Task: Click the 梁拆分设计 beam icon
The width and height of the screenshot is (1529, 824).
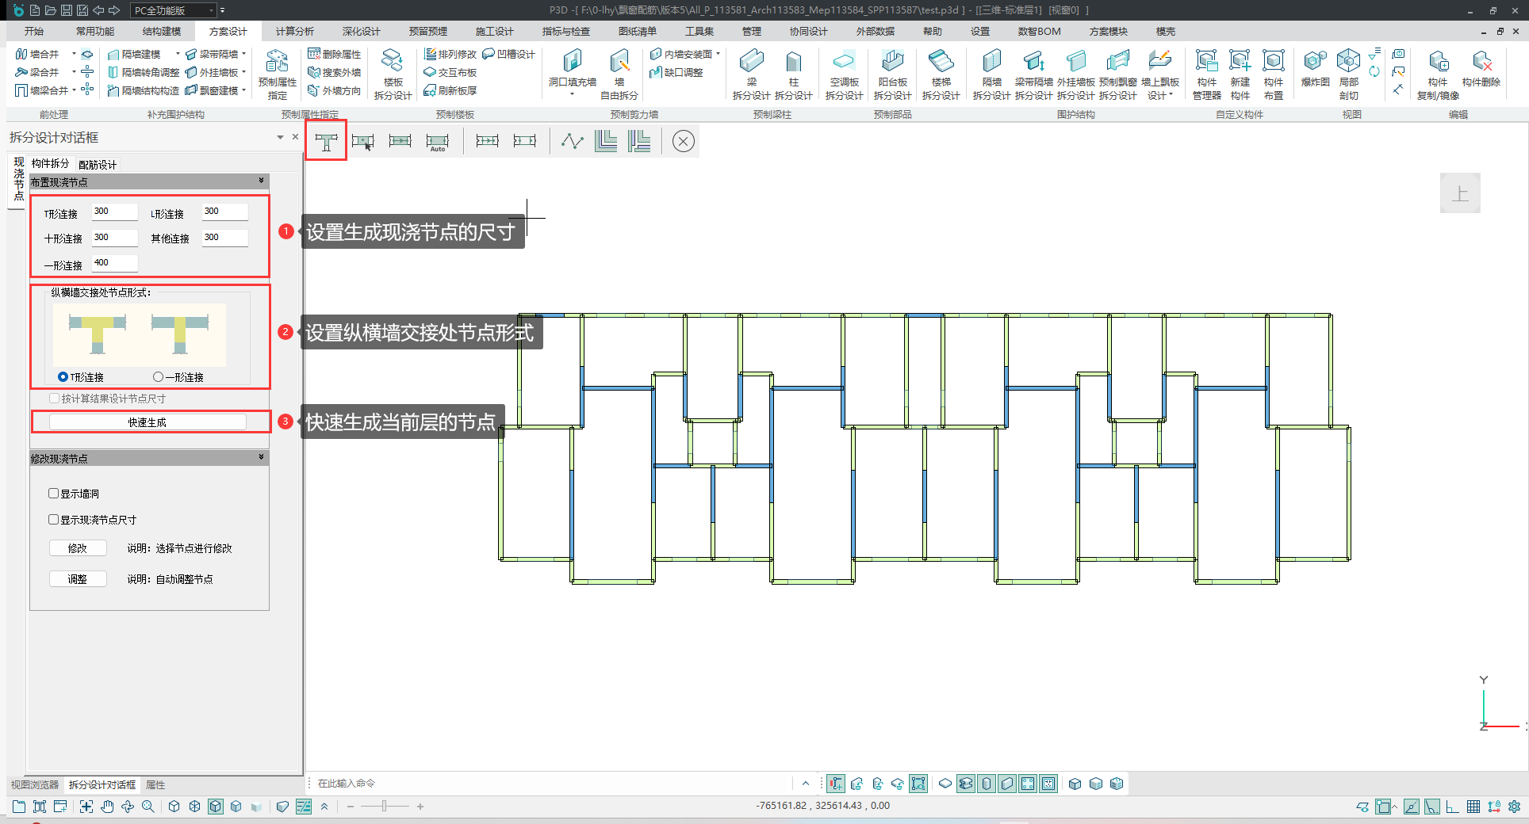Action: (x=751, y=63)
